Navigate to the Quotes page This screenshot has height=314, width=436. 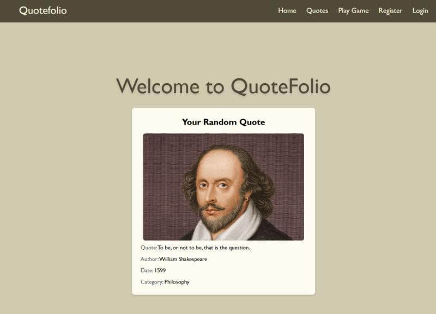[317, 10]
